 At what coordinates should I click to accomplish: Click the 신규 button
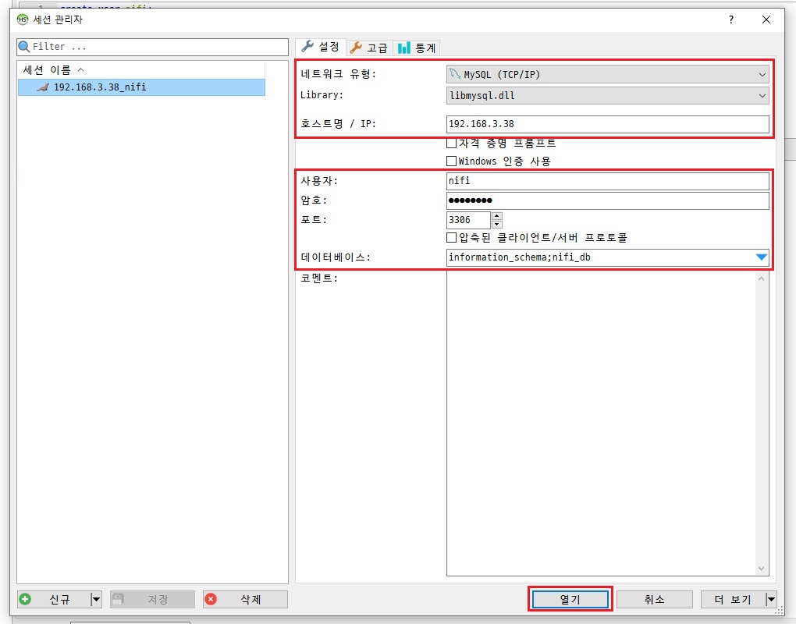point(54,599)
